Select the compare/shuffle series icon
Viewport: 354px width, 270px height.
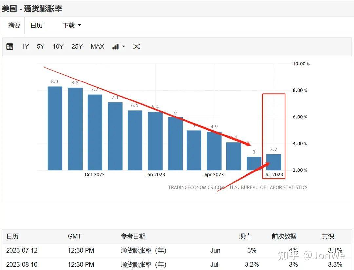coord(137,46)
